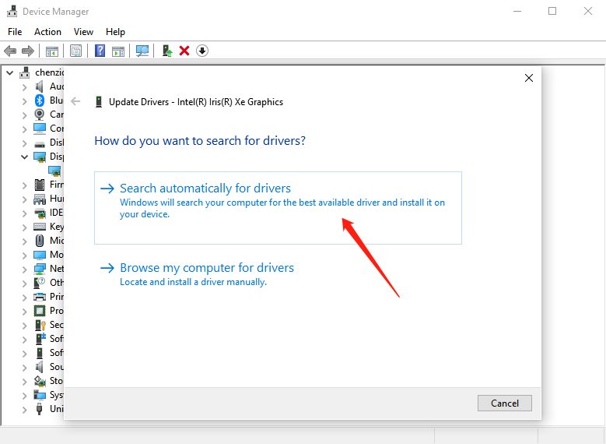The width and height of the screenshot is (606, 444).
Task: Select the 'Aud' audio tree row text
Action: [x=57, y=86]
